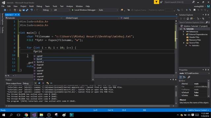211x118 pixels.
Task: Select Header Files folder in Solution Explorer
Action: click(194, 37)
